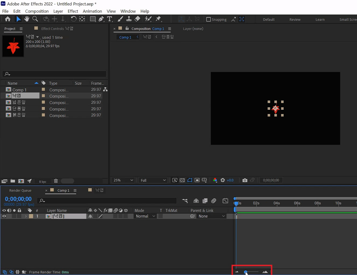Click the new composition icon in Project panel
Viewport: 357px width, 275px height.
tap(21, 181)
